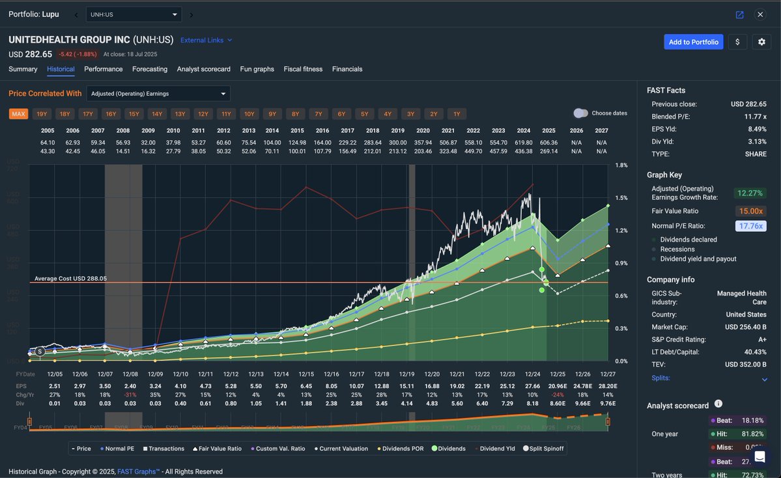Click the -5.42 (-1.88%) price change badge
Screen dimensions: 781x478
point(78,54)
